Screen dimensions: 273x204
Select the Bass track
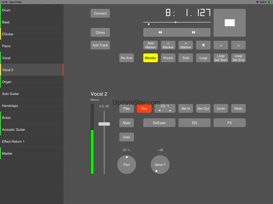click(32, 22)
